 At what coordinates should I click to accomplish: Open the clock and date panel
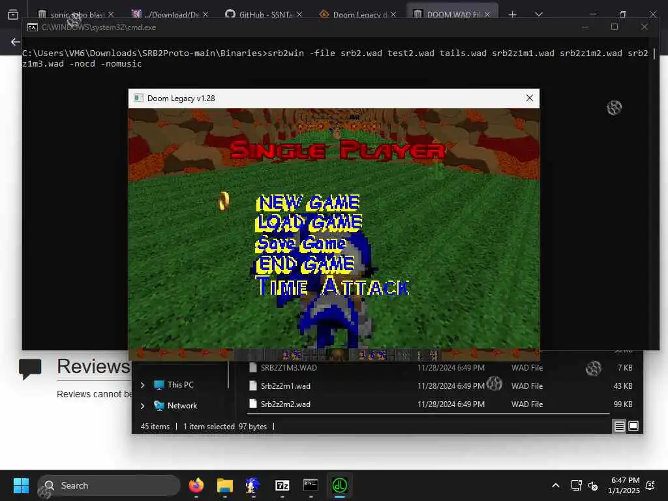pyautogui.click(x=624, y=485)
